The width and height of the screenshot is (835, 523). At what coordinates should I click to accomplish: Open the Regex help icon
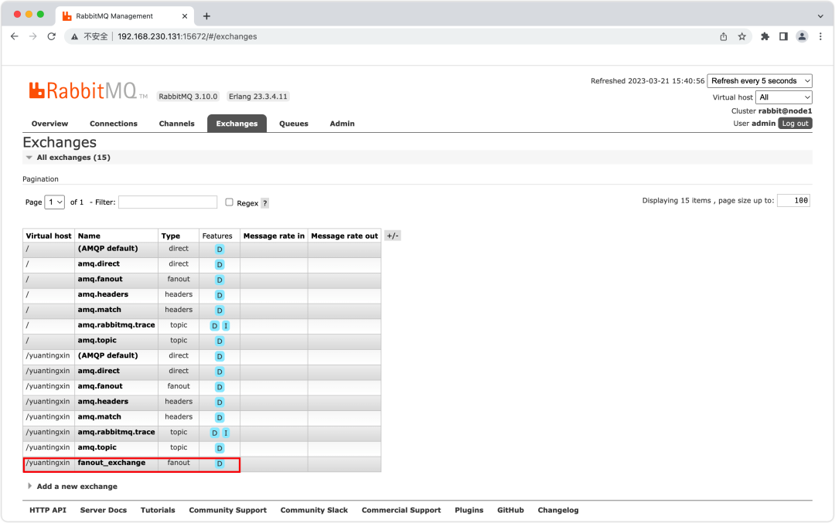[264, 202]
